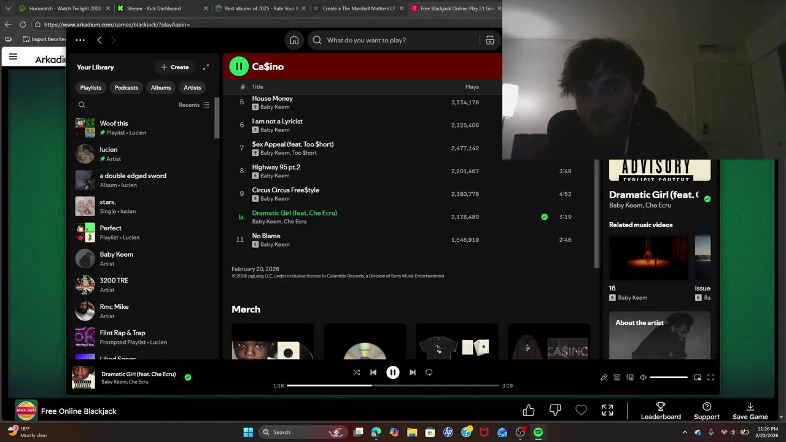The height and width of the screenshot is (442, 786).
Task: Toggle repeat mode
Action: pos(429,372)
